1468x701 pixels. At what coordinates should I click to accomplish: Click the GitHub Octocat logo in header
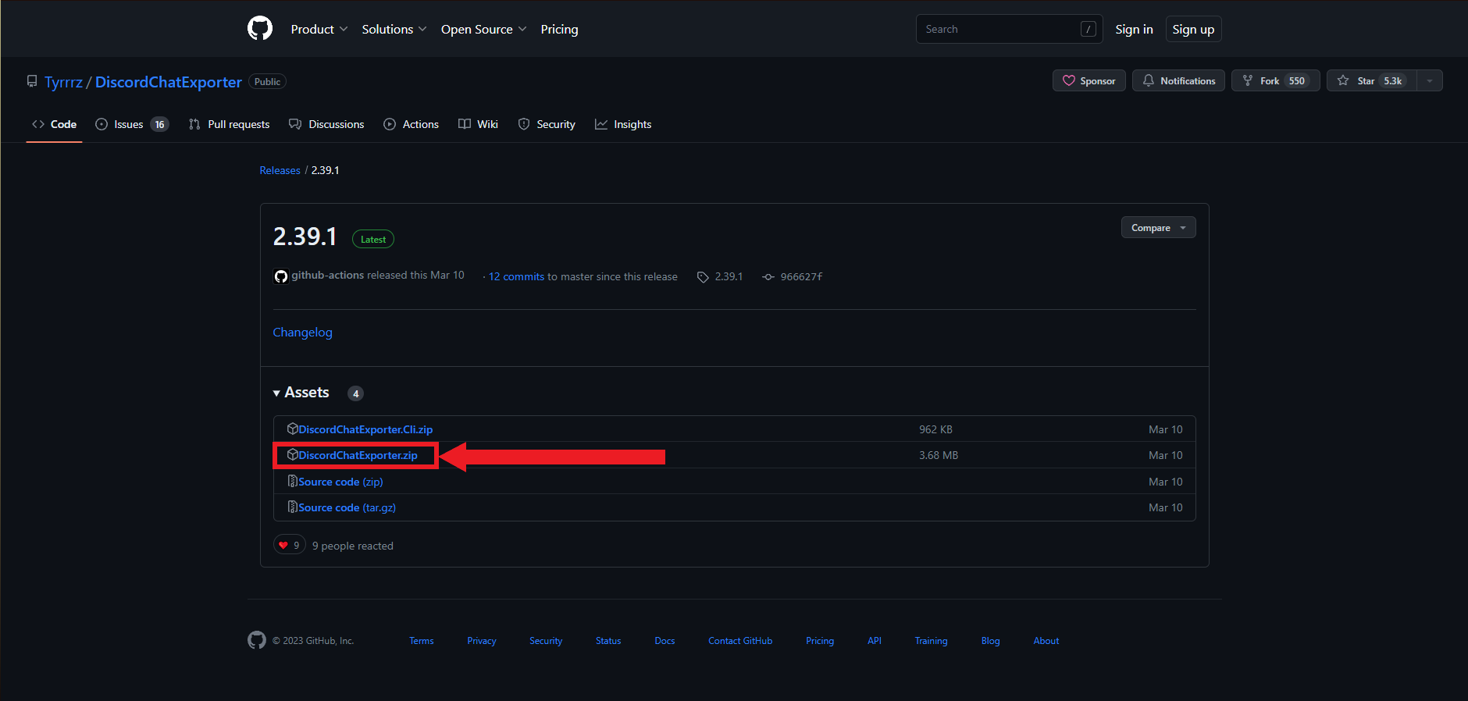pyautogui.click(x=260, y=29)
